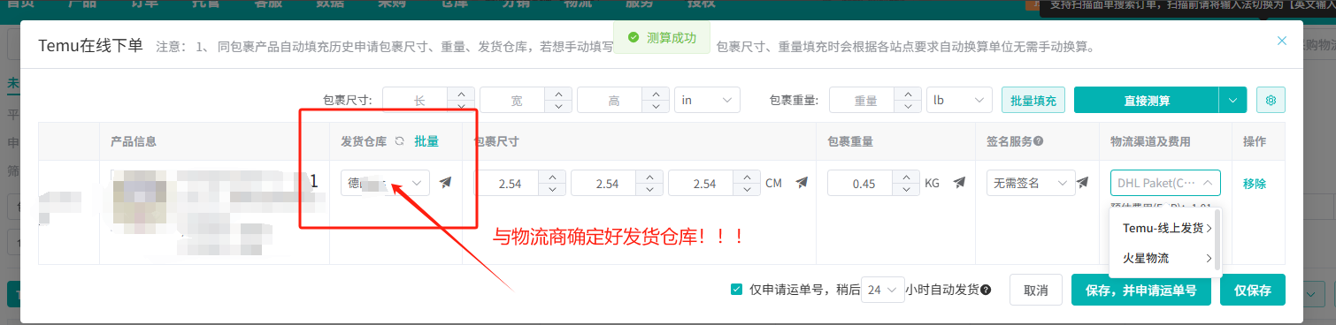Click the 重量 weight input field
The width and height of the screenshot is (1336, 325).
(862, 101)
